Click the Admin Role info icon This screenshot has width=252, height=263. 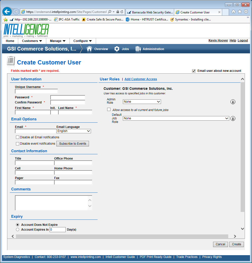(x=233, y=102)
